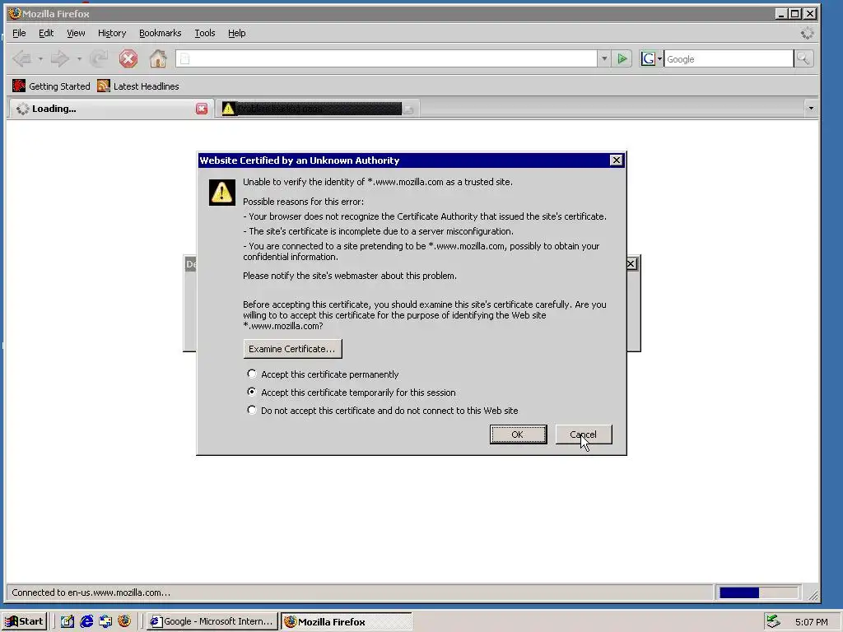Viewport: 843px width, 632px height.
Task: Click OK in certificate dialog
Action: (518, 434)
